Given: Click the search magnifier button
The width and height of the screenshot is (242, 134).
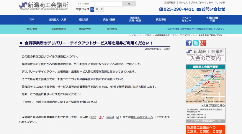Looking at the screenshot, I should [x=130, y=4].
